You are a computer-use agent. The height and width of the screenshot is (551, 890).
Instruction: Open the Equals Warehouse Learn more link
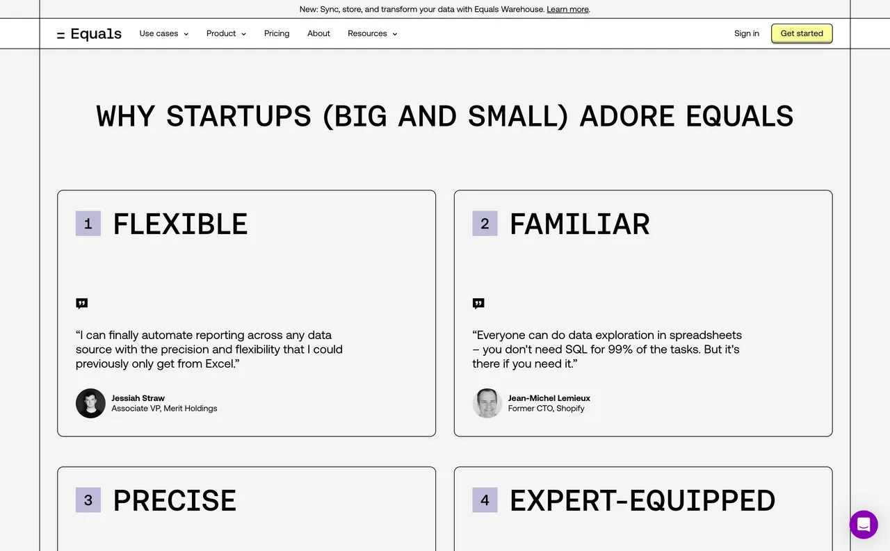coord(567,9)
